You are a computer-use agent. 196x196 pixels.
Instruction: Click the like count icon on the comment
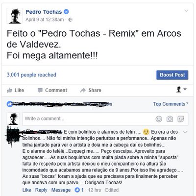(x=77, y=190)
